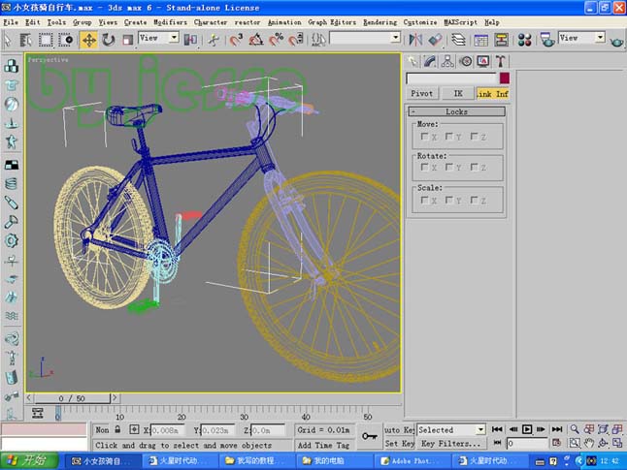Enable Scale lock Z checkbox

474,200
